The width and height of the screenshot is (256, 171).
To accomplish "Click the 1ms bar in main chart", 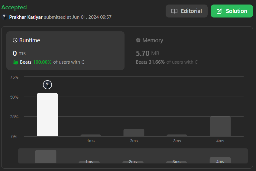I will pyautogui.click(x=91, y=135).
